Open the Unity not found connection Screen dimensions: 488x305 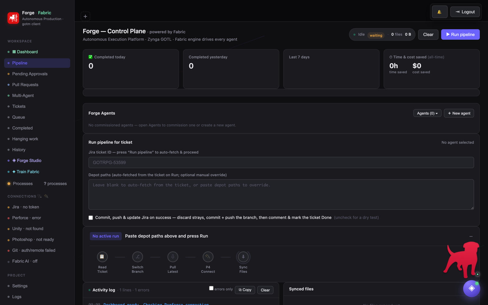pos(37,229)
